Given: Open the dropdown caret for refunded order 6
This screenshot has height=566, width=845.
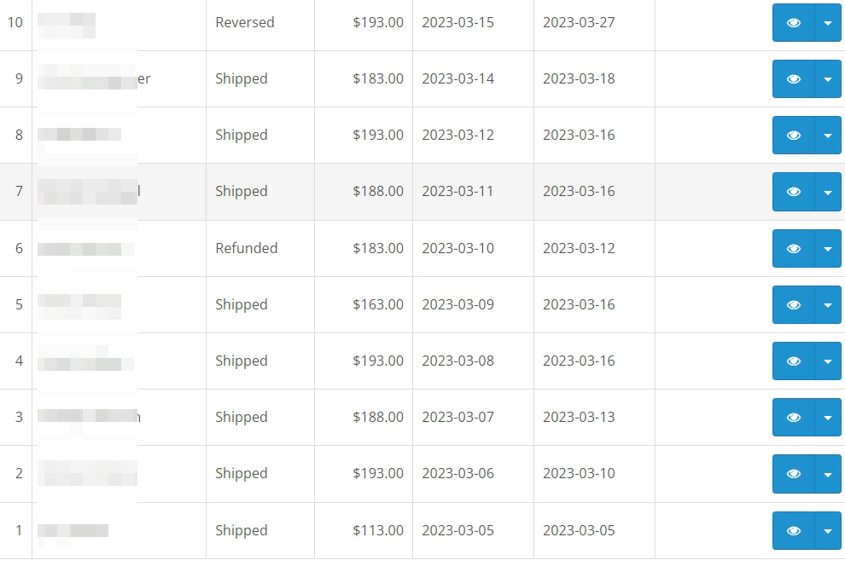Looking at the screenshot, I should coord(828,249).
